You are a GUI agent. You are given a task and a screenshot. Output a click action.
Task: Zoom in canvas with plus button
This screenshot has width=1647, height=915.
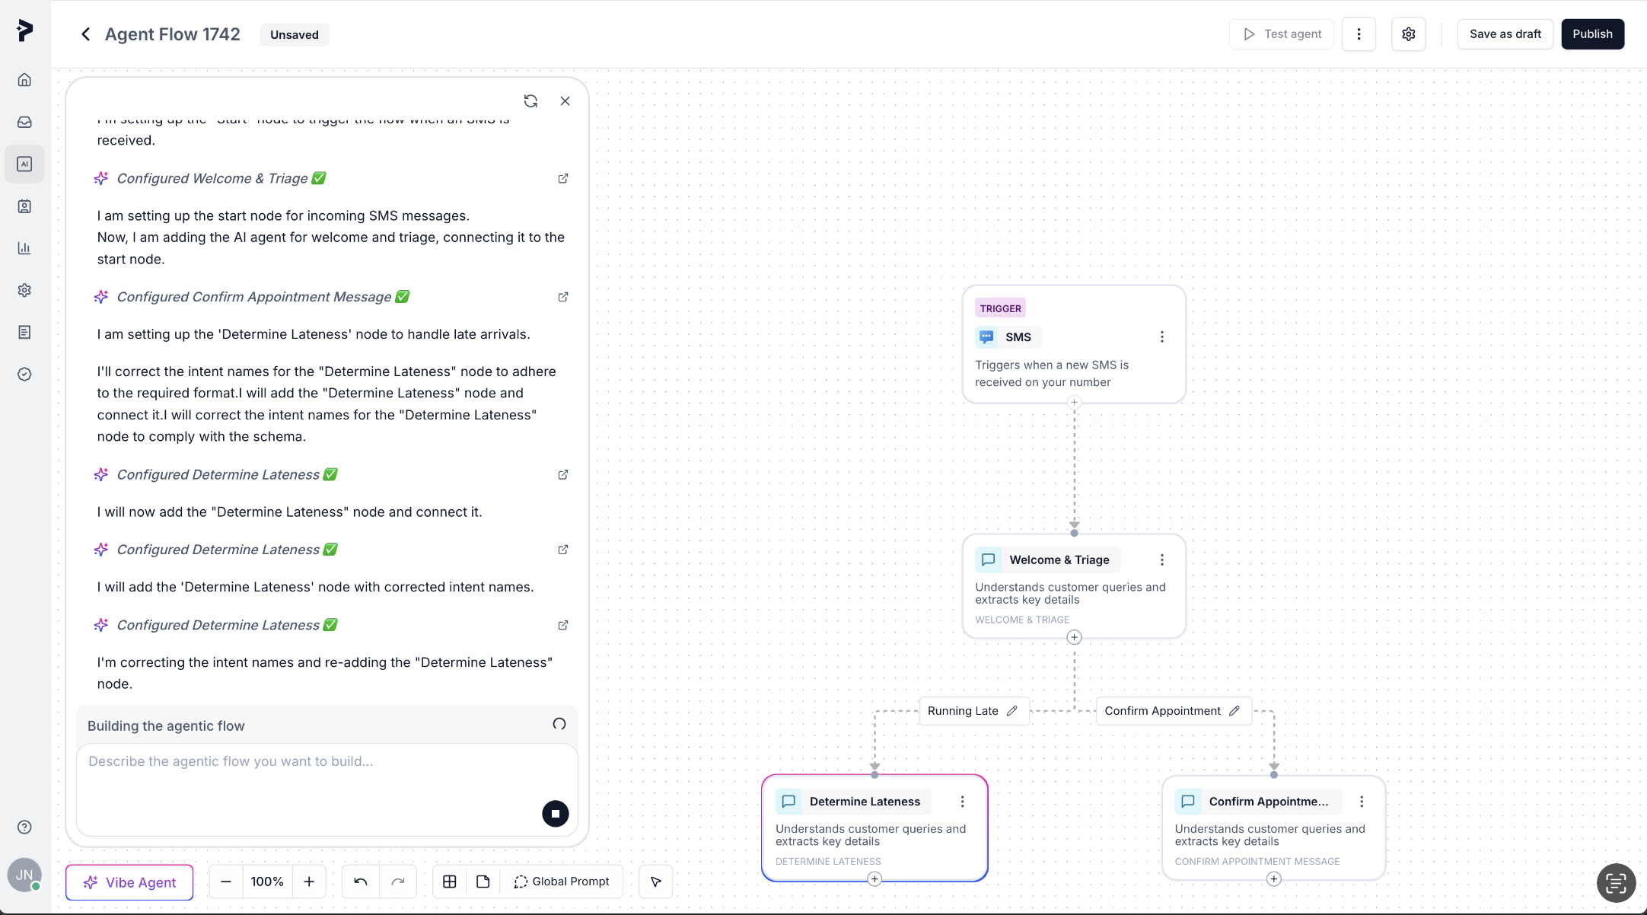click(309, 882)
